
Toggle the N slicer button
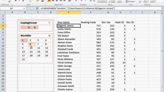click(x=35, y=28)
